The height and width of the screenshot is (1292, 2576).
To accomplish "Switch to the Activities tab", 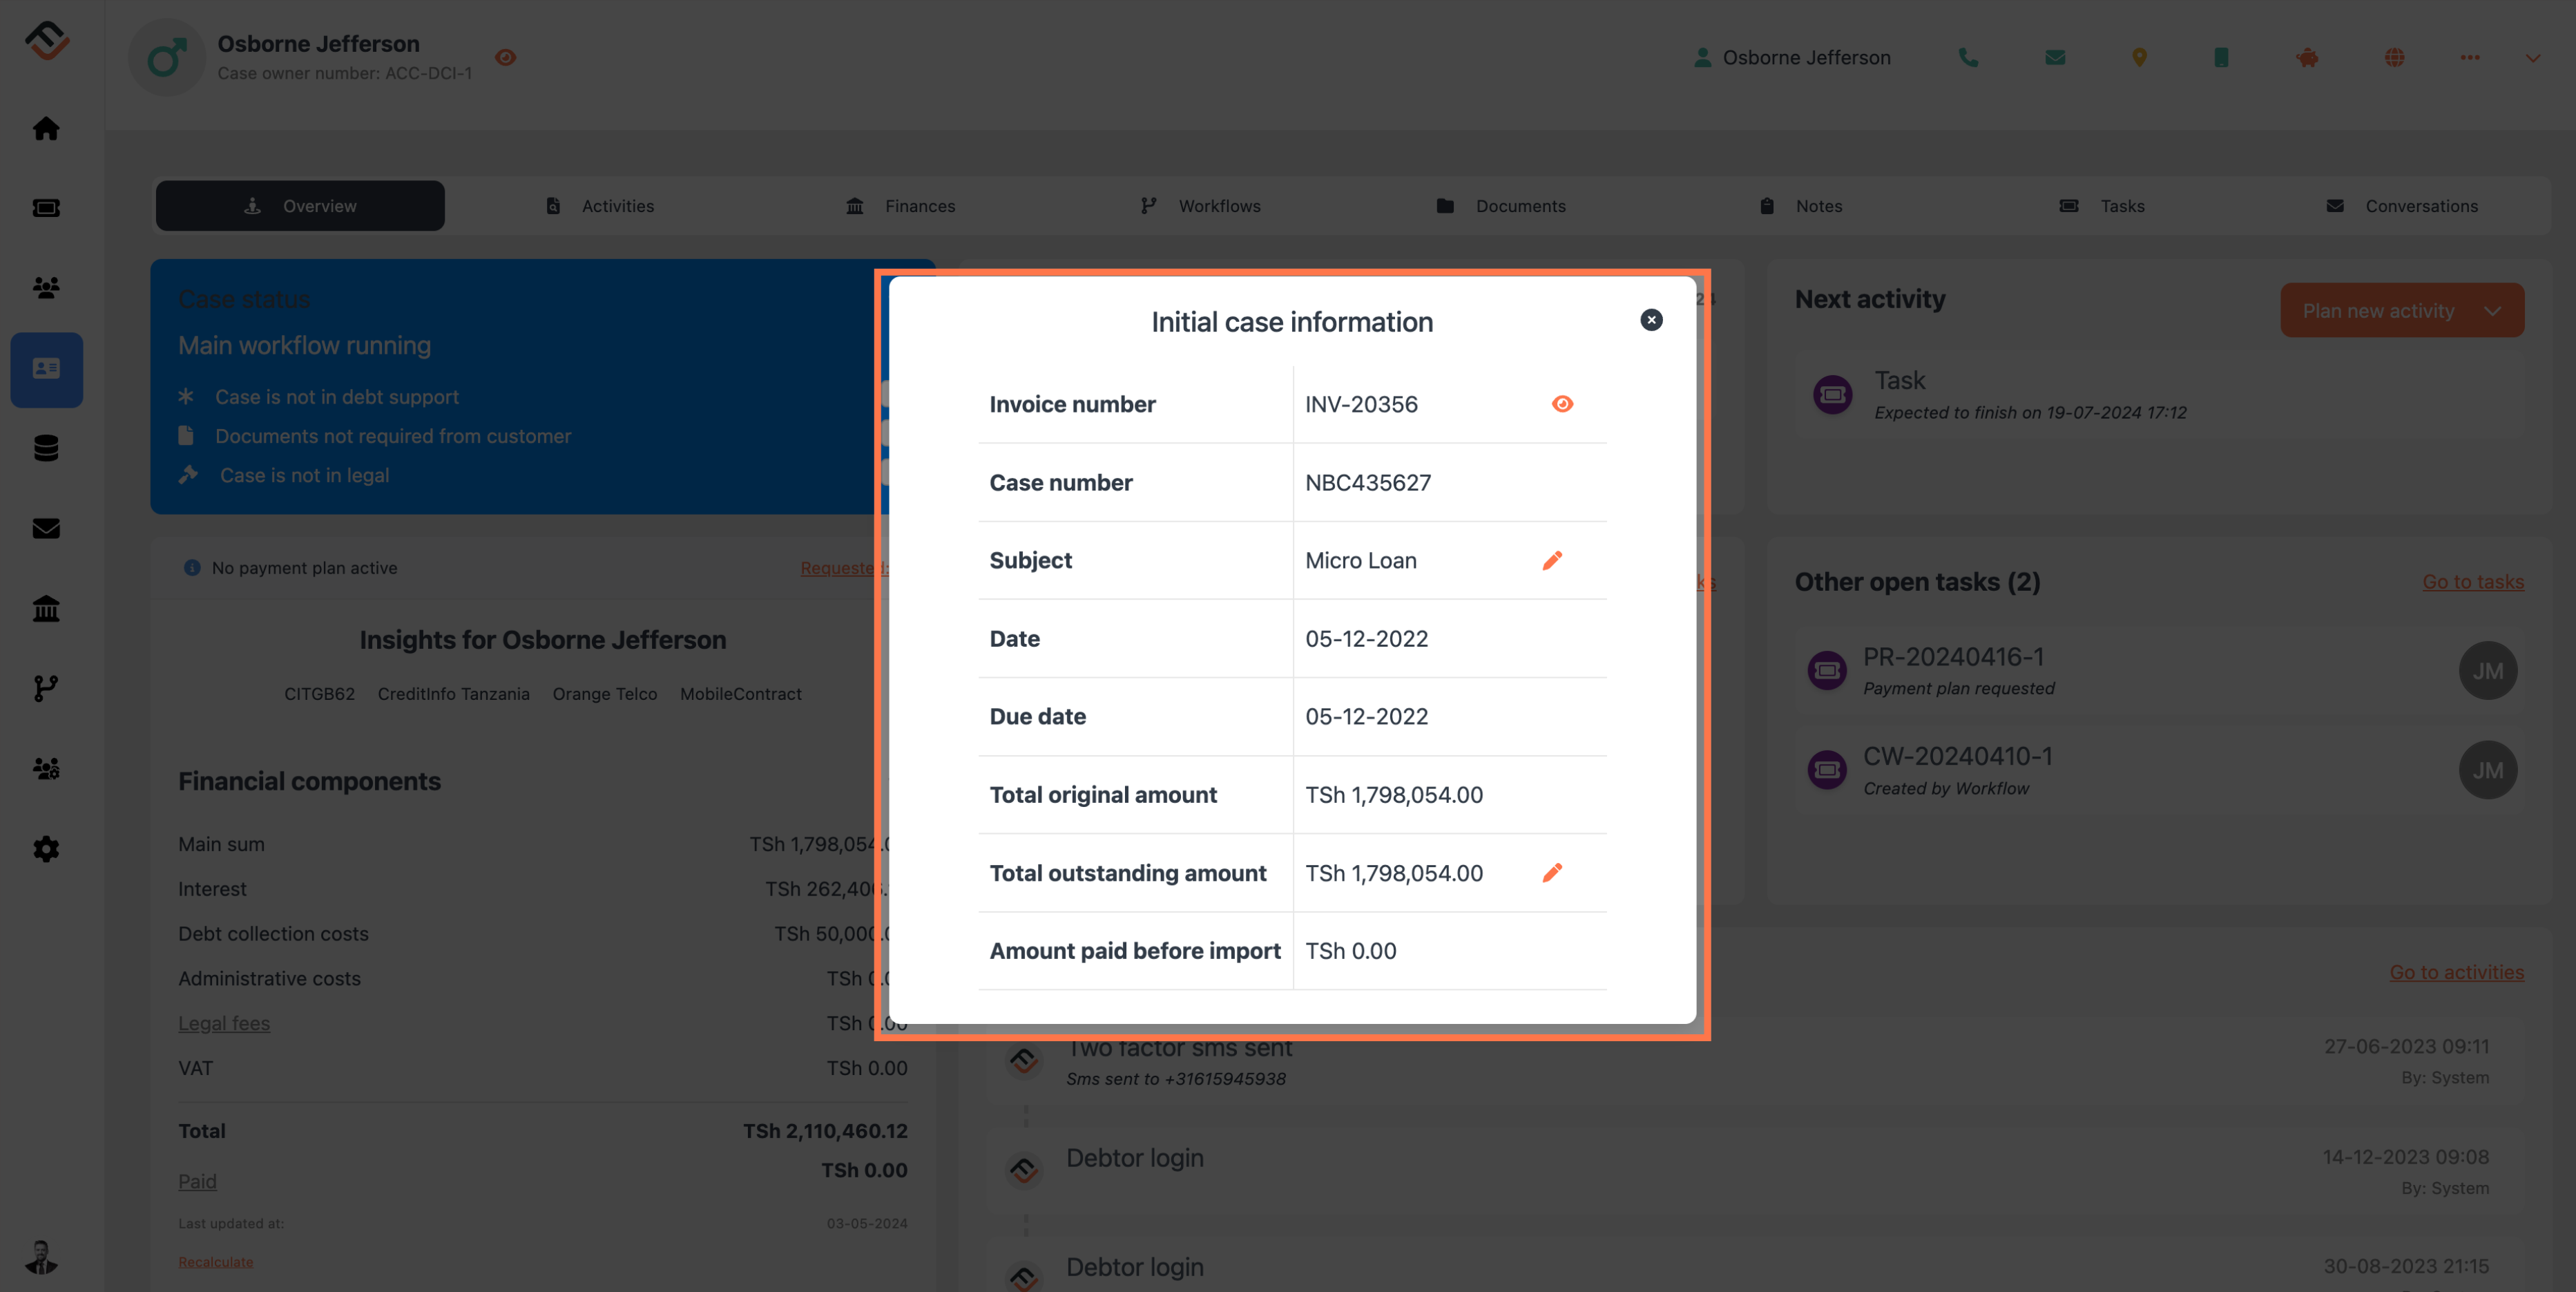I will point(600,205).
